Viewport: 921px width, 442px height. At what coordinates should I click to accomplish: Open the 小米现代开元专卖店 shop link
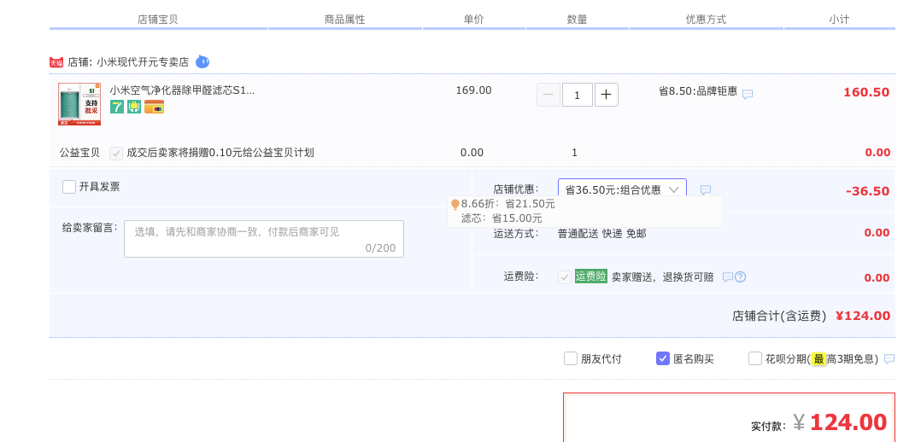point(143,62)
